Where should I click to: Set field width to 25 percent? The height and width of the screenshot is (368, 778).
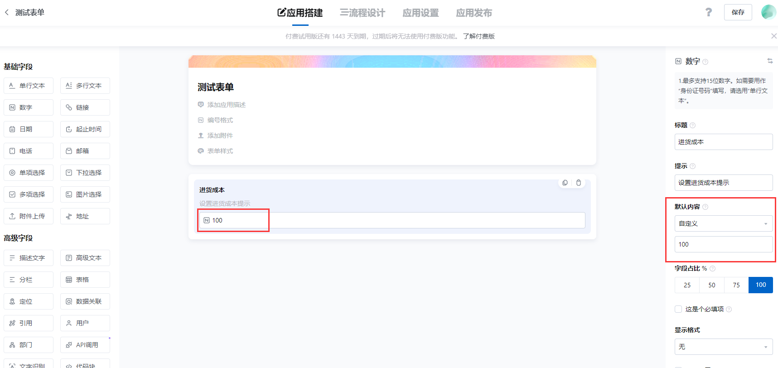[x=687, y=285]
